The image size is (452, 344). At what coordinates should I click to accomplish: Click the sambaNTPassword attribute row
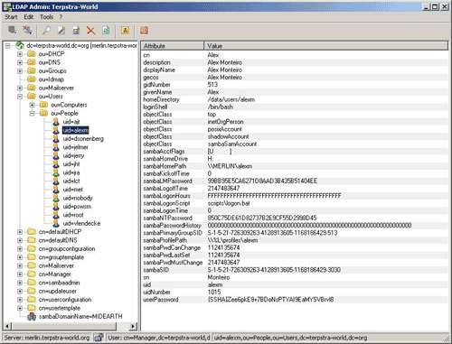tap(295, 218)
